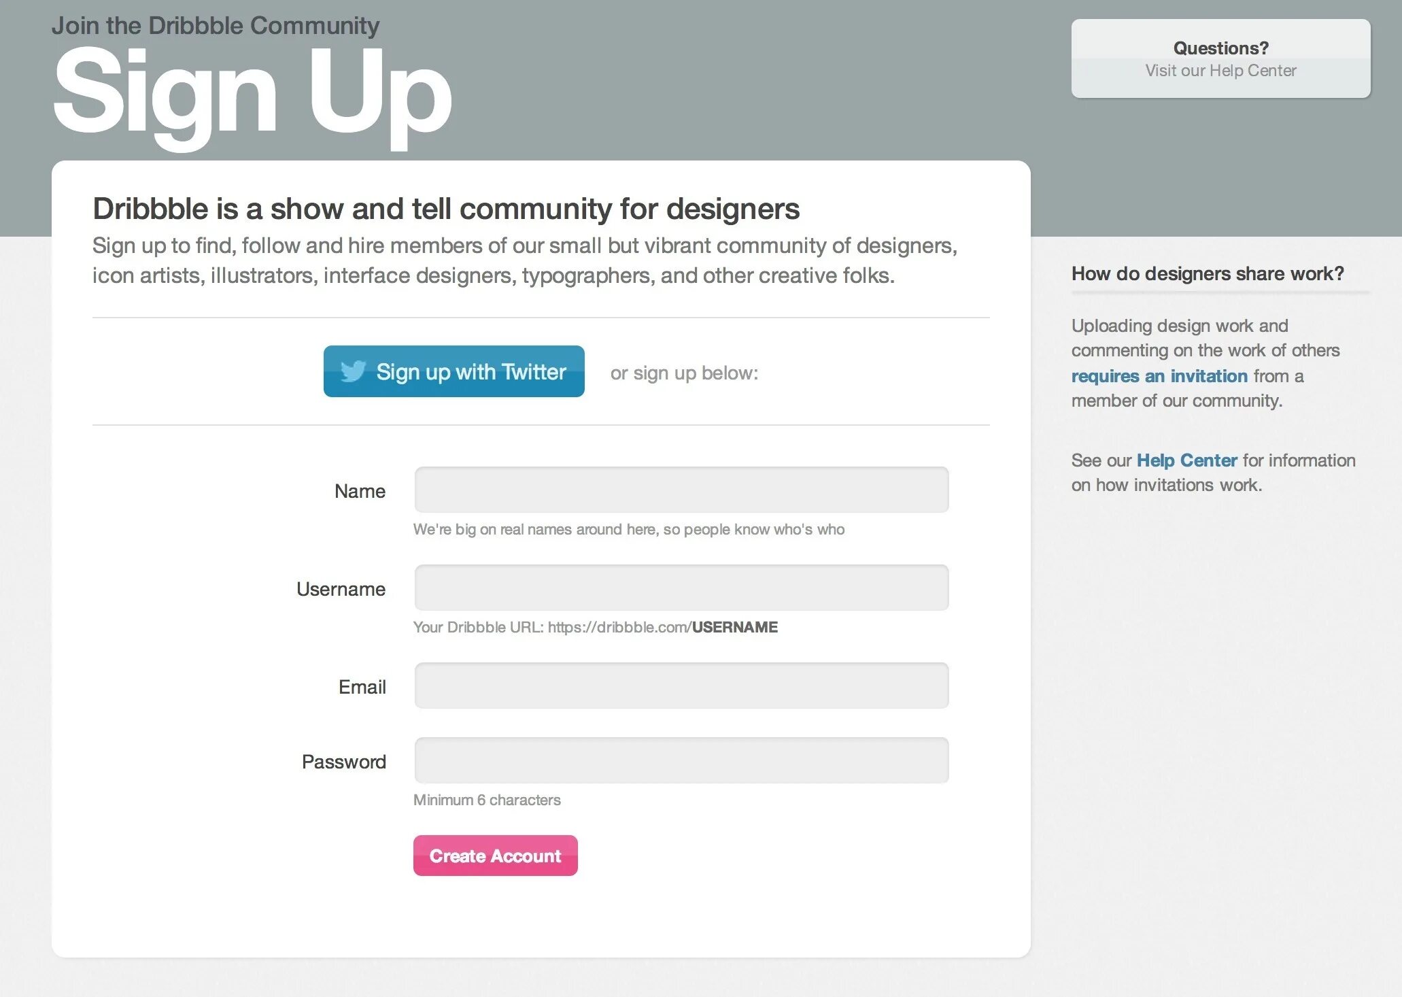Click the 'or sign up below:' text
The image size is (1402, 997).
coord(684,373)
